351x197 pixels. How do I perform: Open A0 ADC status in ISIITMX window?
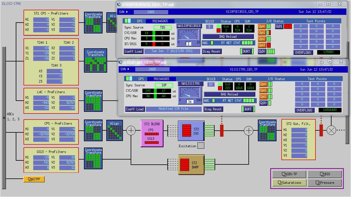tap(263, 84)
